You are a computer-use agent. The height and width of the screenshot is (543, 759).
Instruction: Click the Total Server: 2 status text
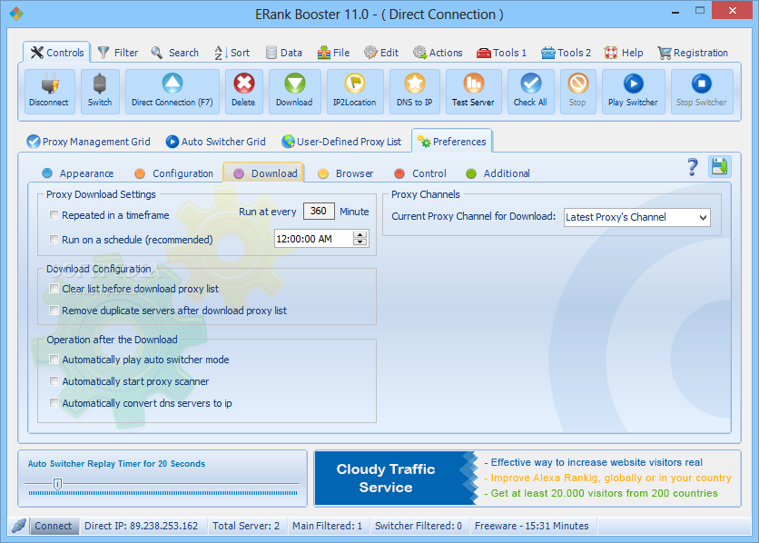tap(246, 526)
